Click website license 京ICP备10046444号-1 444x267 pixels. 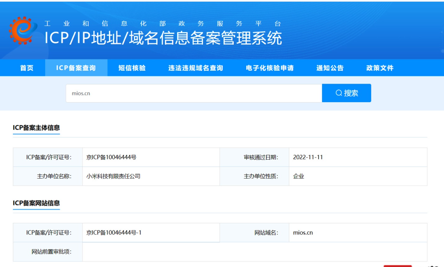114,233
